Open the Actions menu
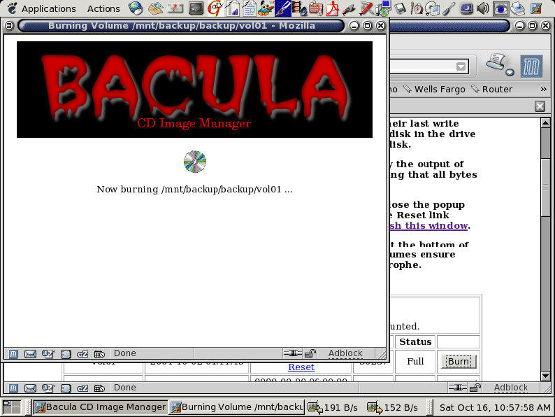The width and height of the screenshot is (555, 417). pyautogui.click(x=103, y=9)
